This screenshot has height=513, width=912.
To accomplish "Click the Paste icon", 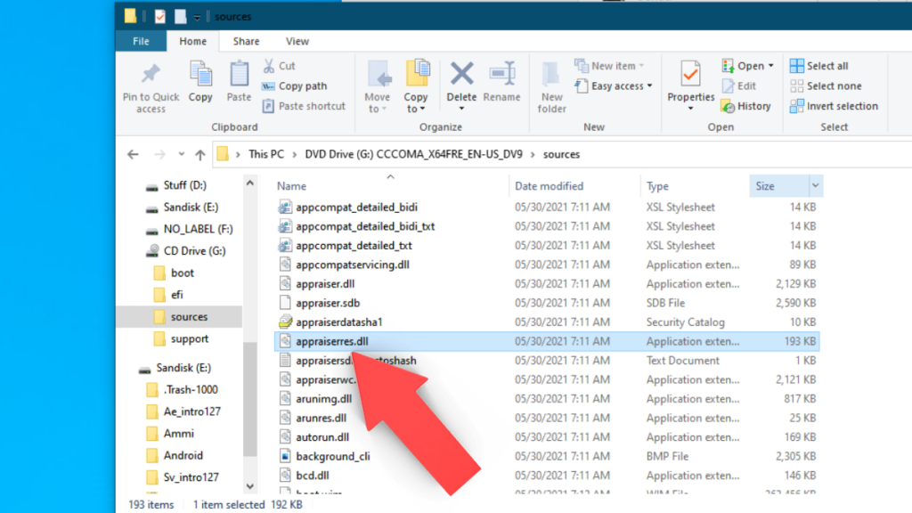I will [239, 80].
